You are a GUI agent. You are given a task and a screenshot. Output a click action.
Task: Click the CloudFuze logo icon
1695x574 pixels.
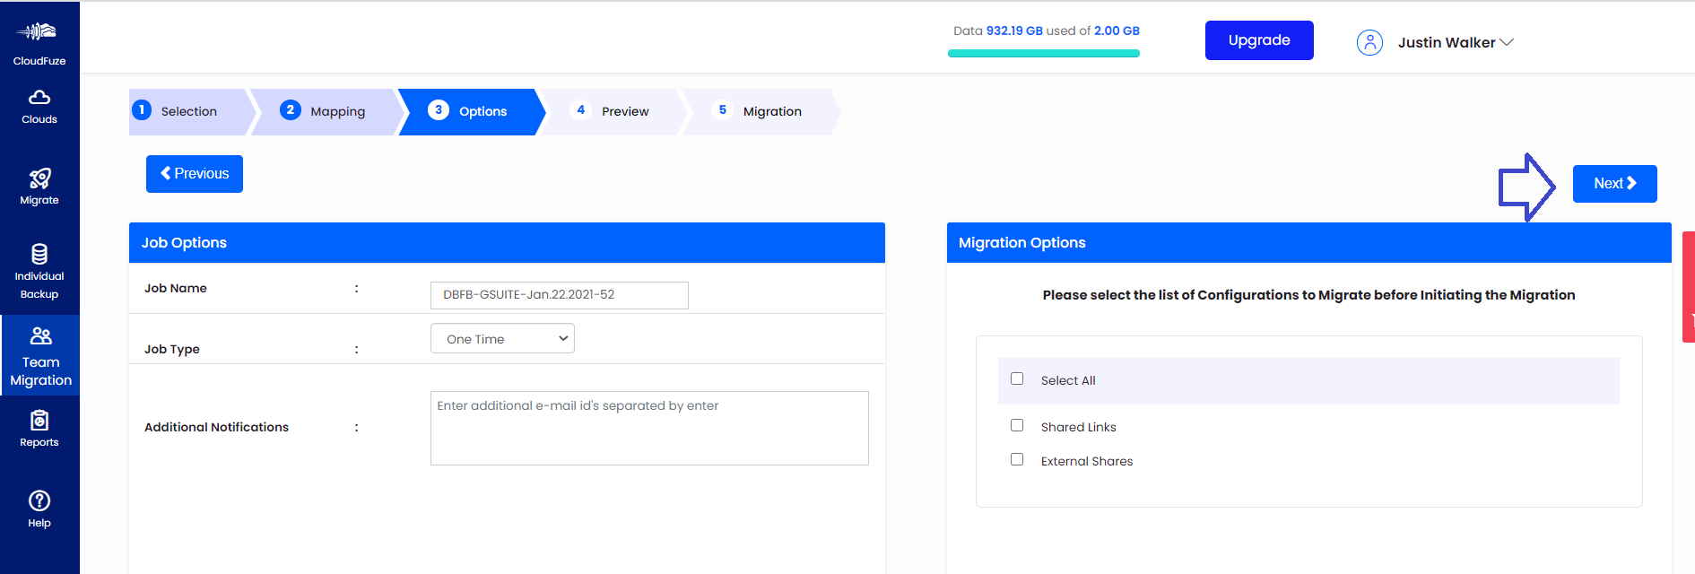tap(37, 31)
